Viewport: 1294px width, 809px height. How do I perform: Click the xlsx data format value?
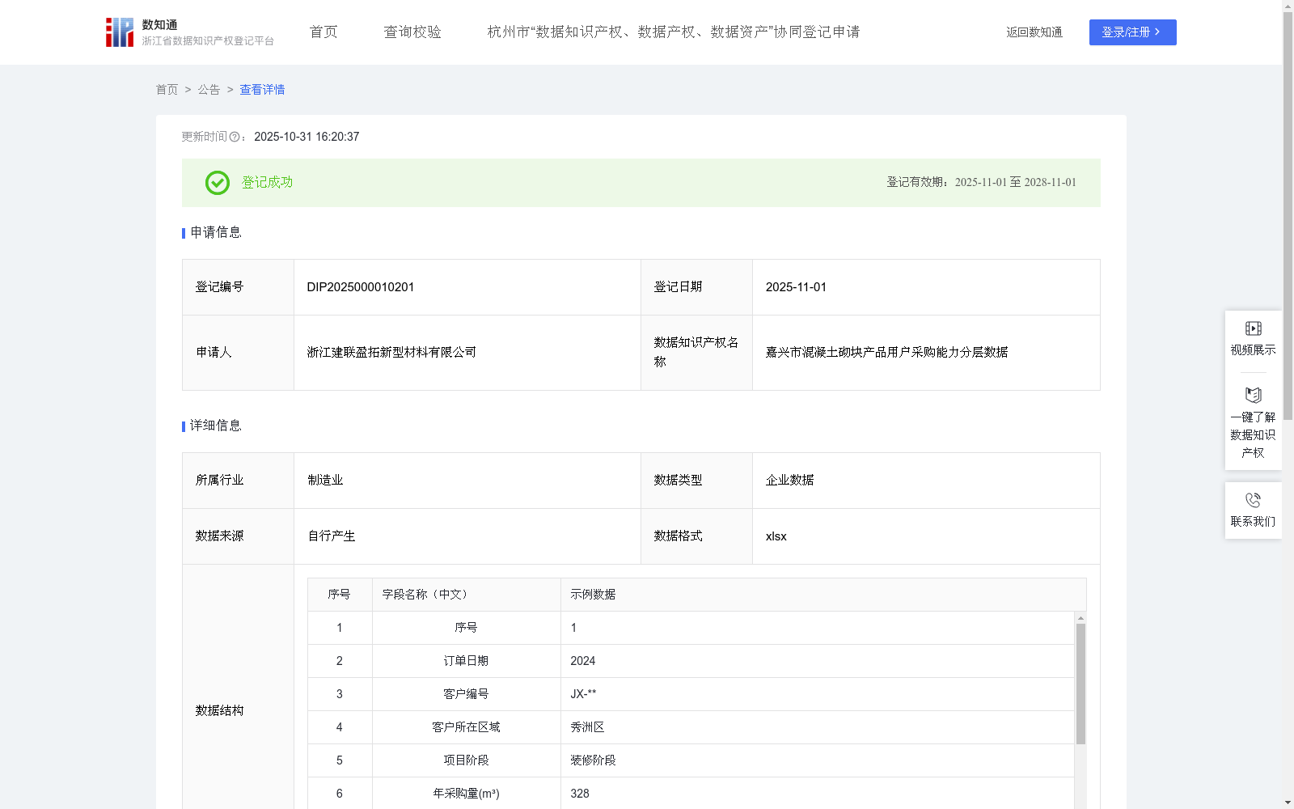click(776, 536)
